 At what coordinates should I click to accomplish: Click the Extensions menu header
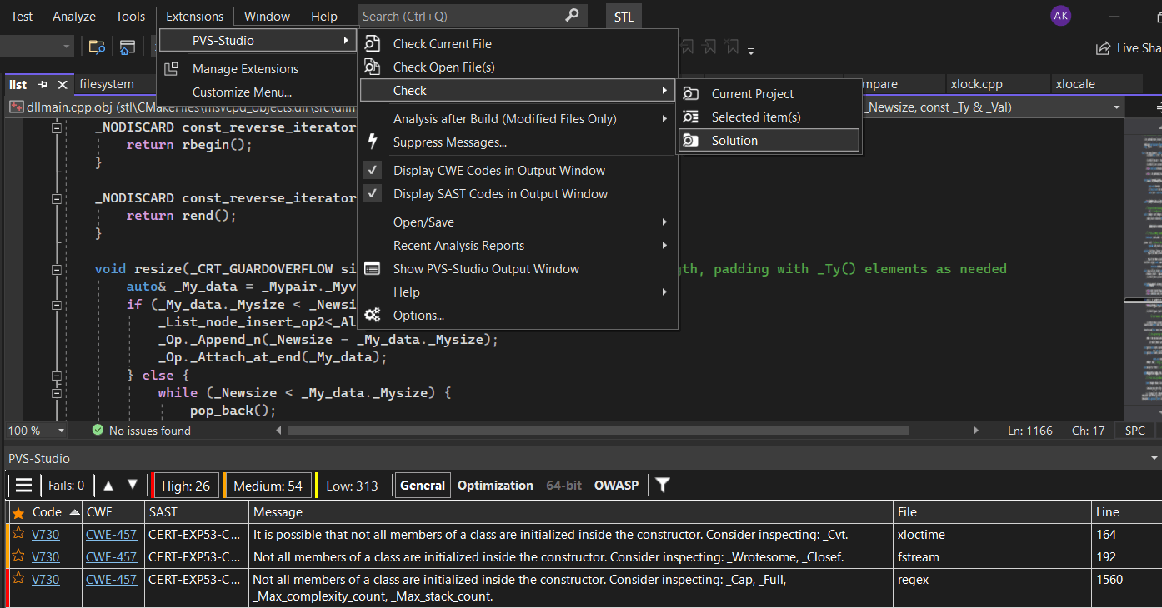click(195, 16)
